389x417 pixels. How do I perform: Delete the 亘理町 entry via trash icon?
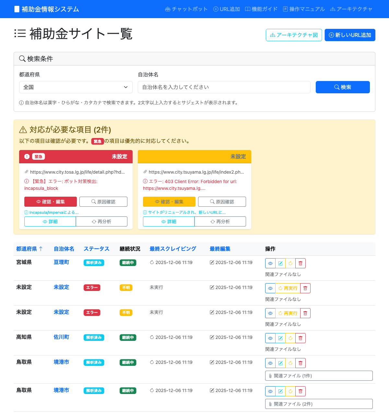click(301, 263)
